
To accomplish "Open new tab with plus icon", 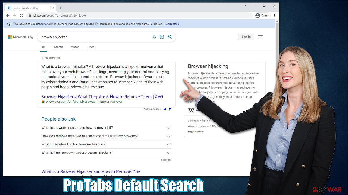I will [x=61, y=8].
